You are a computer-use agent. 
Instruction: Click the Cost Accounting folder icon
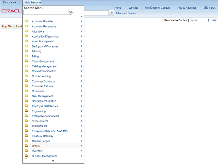[26, 76]
